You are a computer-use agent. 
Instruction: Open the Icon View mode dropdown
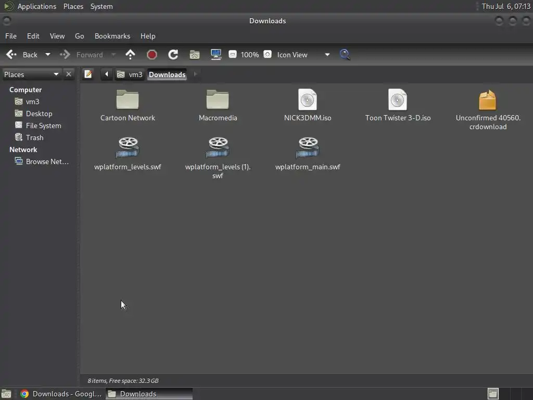pyautogui.click(x=303, y=55)
